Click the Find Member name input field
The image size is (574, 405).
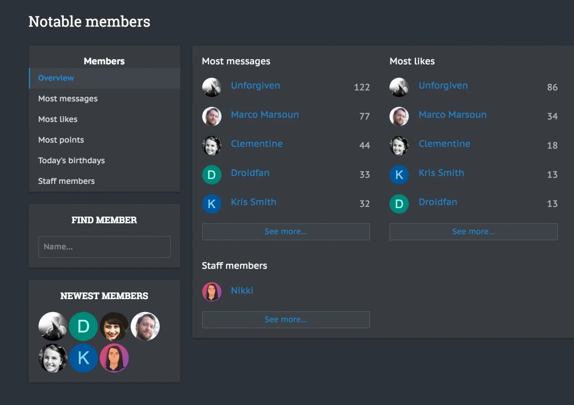click(104, 247)
